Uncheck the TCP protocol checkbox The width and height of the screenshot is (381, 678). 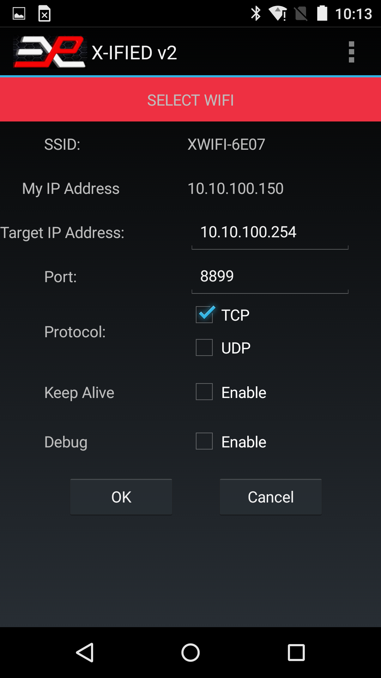(x=204, y=315)
